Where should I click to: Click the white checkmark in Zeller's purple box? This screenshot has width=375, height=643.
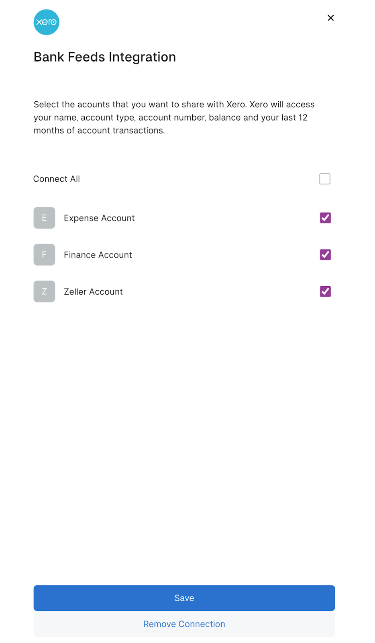point(325,291)
